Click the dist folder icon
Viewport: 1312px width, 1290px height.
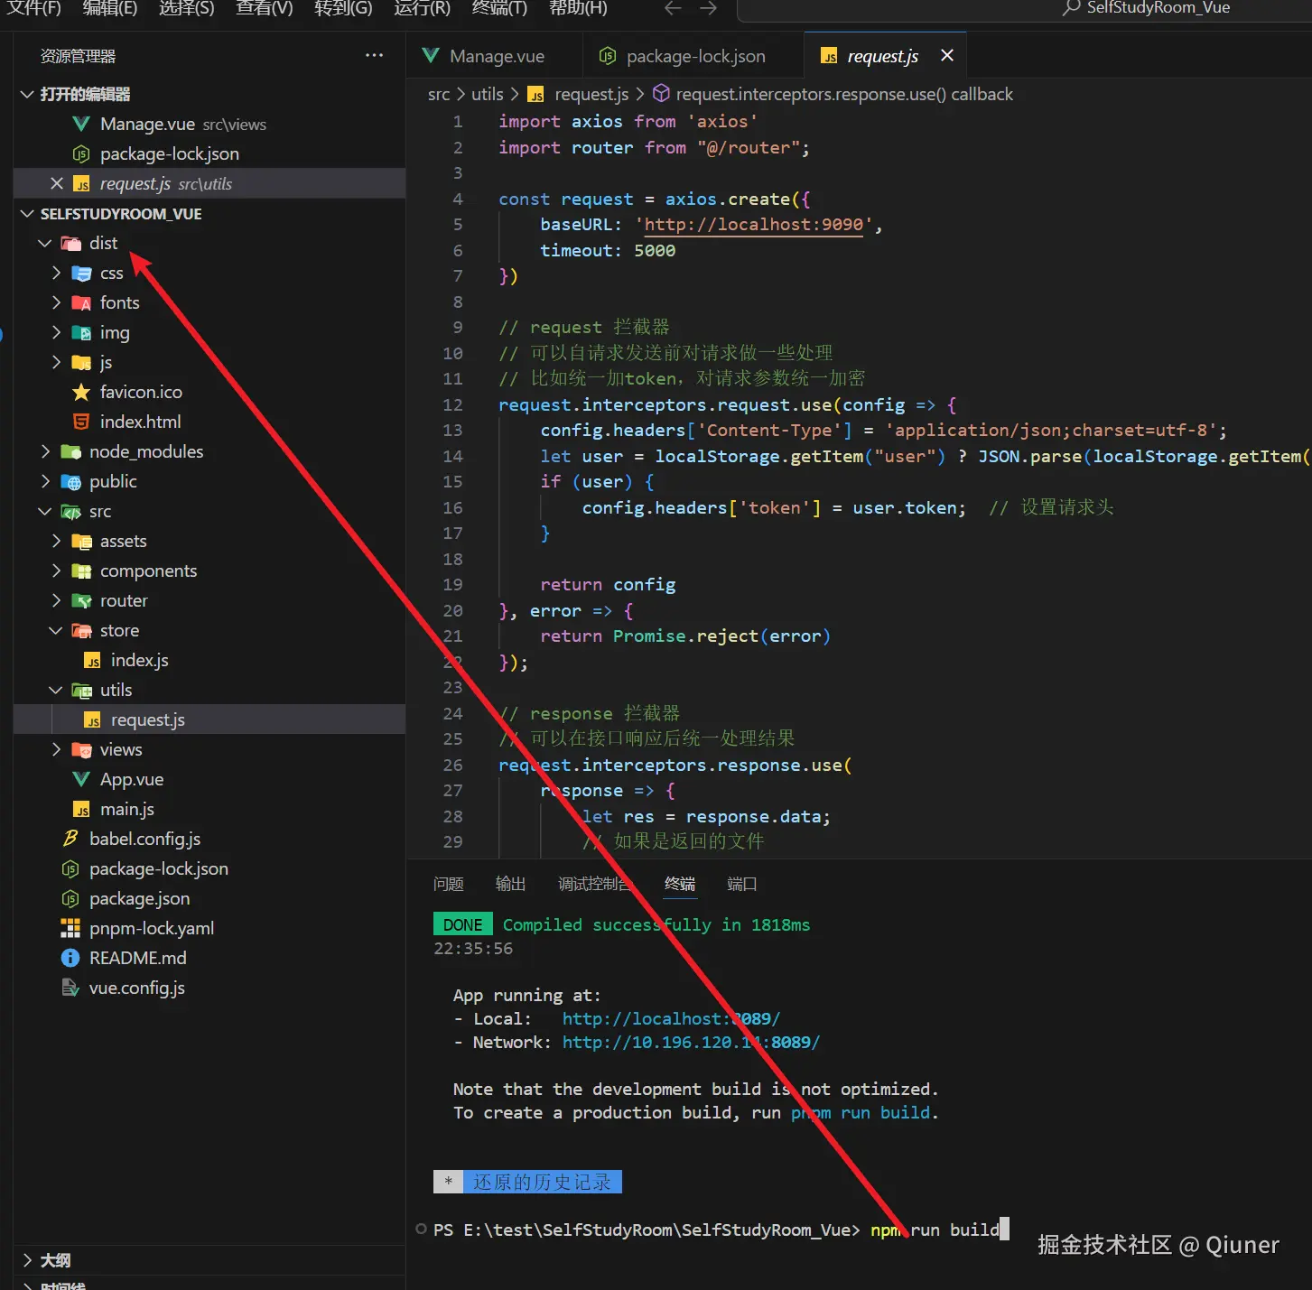coord(71,243)
